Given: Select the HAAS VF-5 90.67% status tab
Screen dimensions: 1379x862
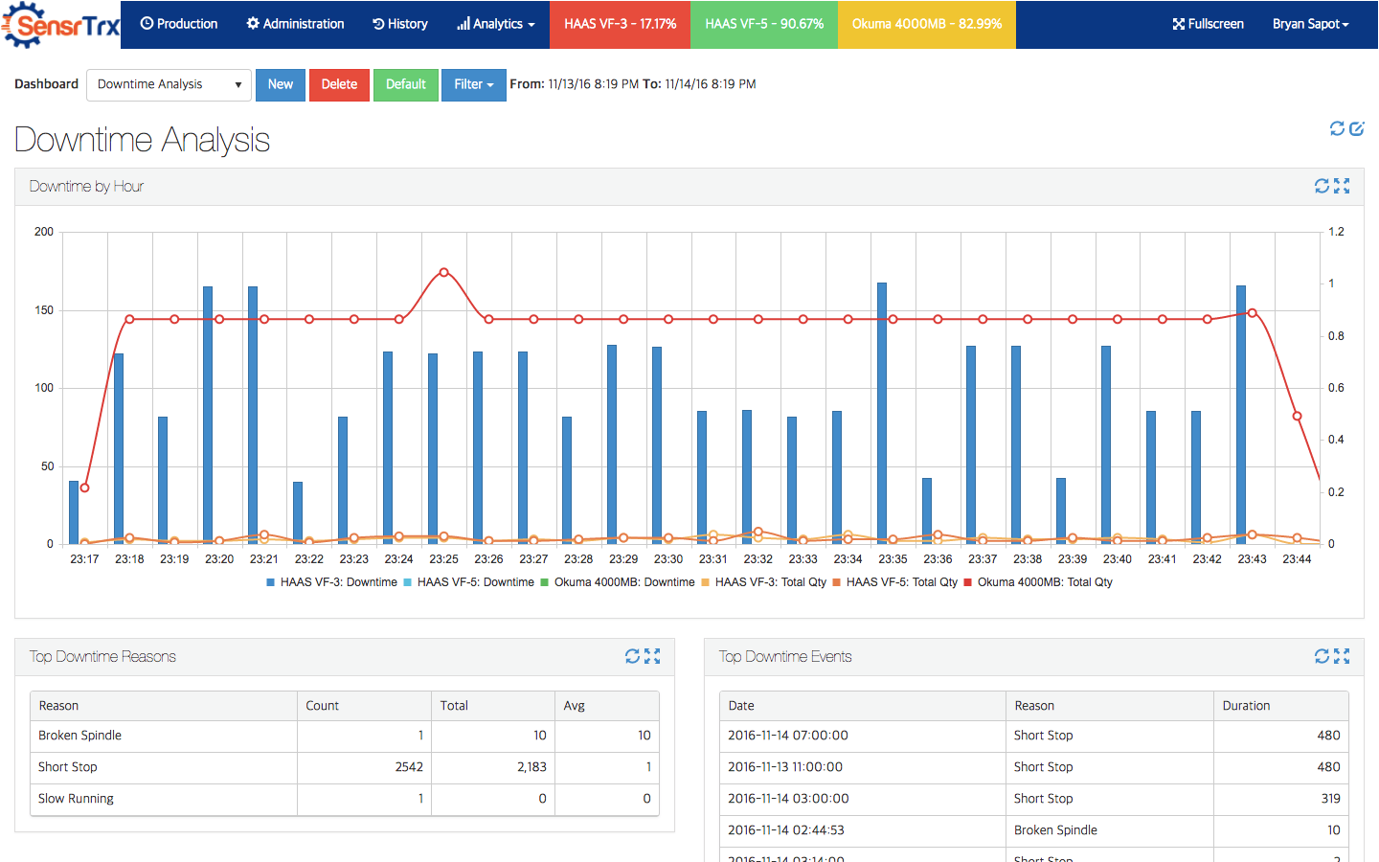Looking at the screenshot, I should tap(764, 24).
